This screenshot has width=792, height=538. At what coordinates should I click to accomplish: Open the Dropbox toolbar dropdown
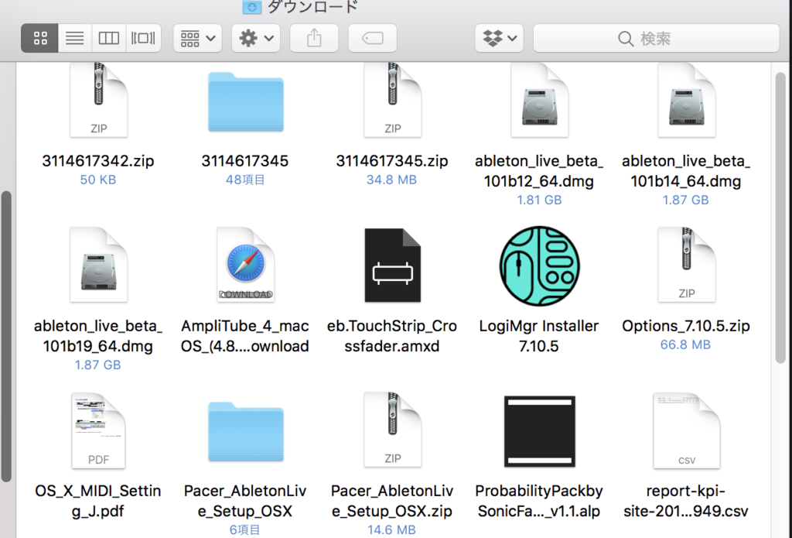500,38
